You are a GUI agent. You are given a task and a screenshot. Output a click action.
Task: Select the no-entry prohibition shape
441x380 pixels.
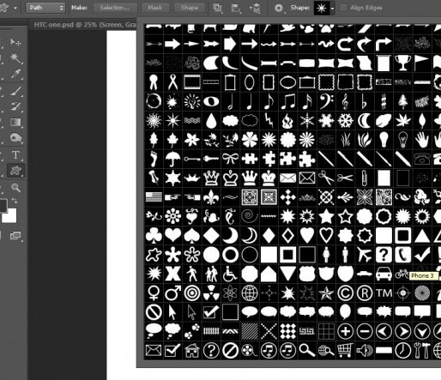coord(154,312)
